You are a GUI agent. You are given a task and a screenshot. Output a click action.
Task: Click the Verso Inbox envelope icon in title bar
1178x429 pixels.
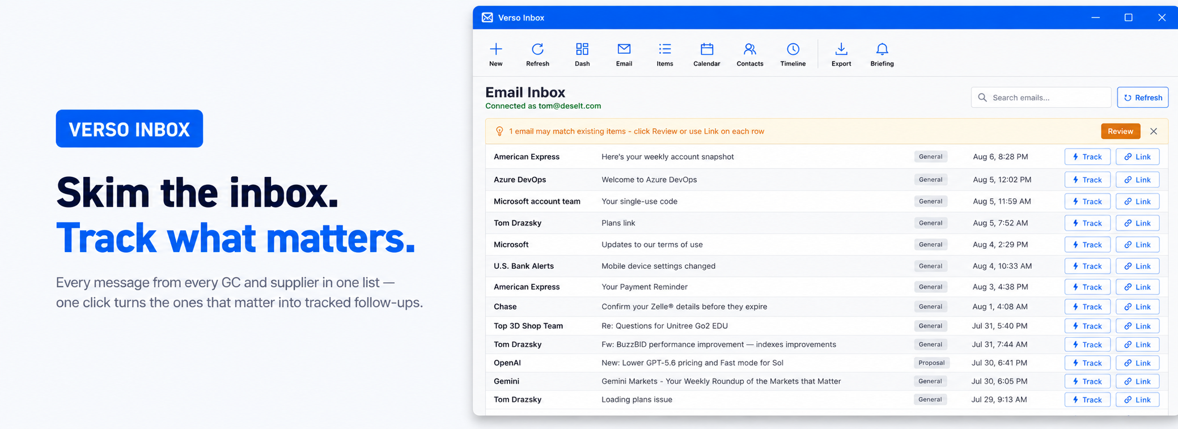click(x=487, y=18)
